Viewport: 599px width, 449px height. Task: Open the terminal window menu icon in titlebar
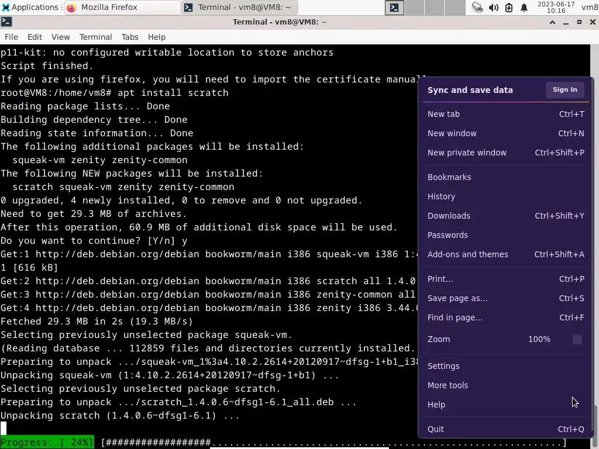(6, 22)
